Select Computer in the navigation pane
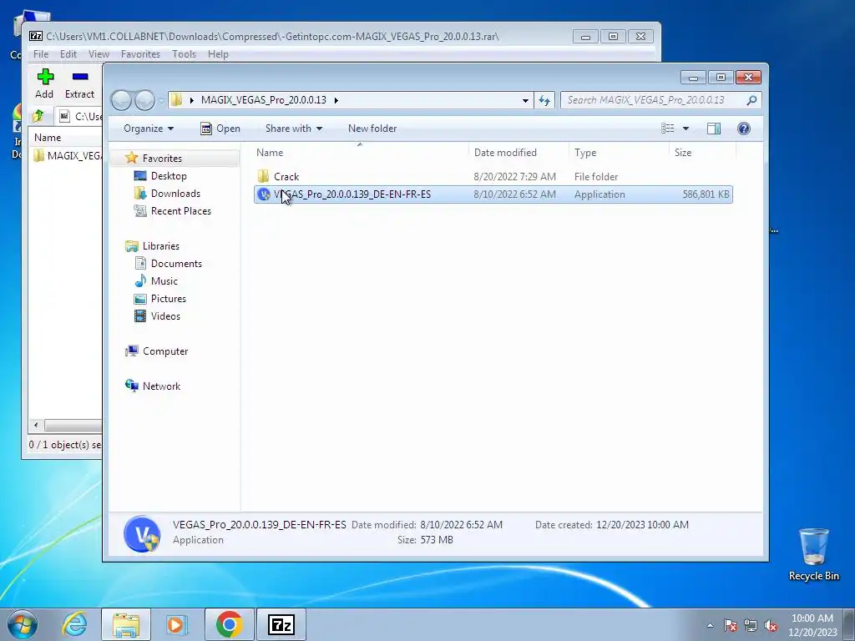 tap(165, 351)
